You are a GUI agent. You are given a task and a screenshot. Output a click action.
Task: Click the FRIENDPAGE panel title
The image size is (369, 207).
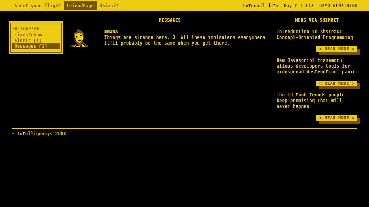[26, 29]
